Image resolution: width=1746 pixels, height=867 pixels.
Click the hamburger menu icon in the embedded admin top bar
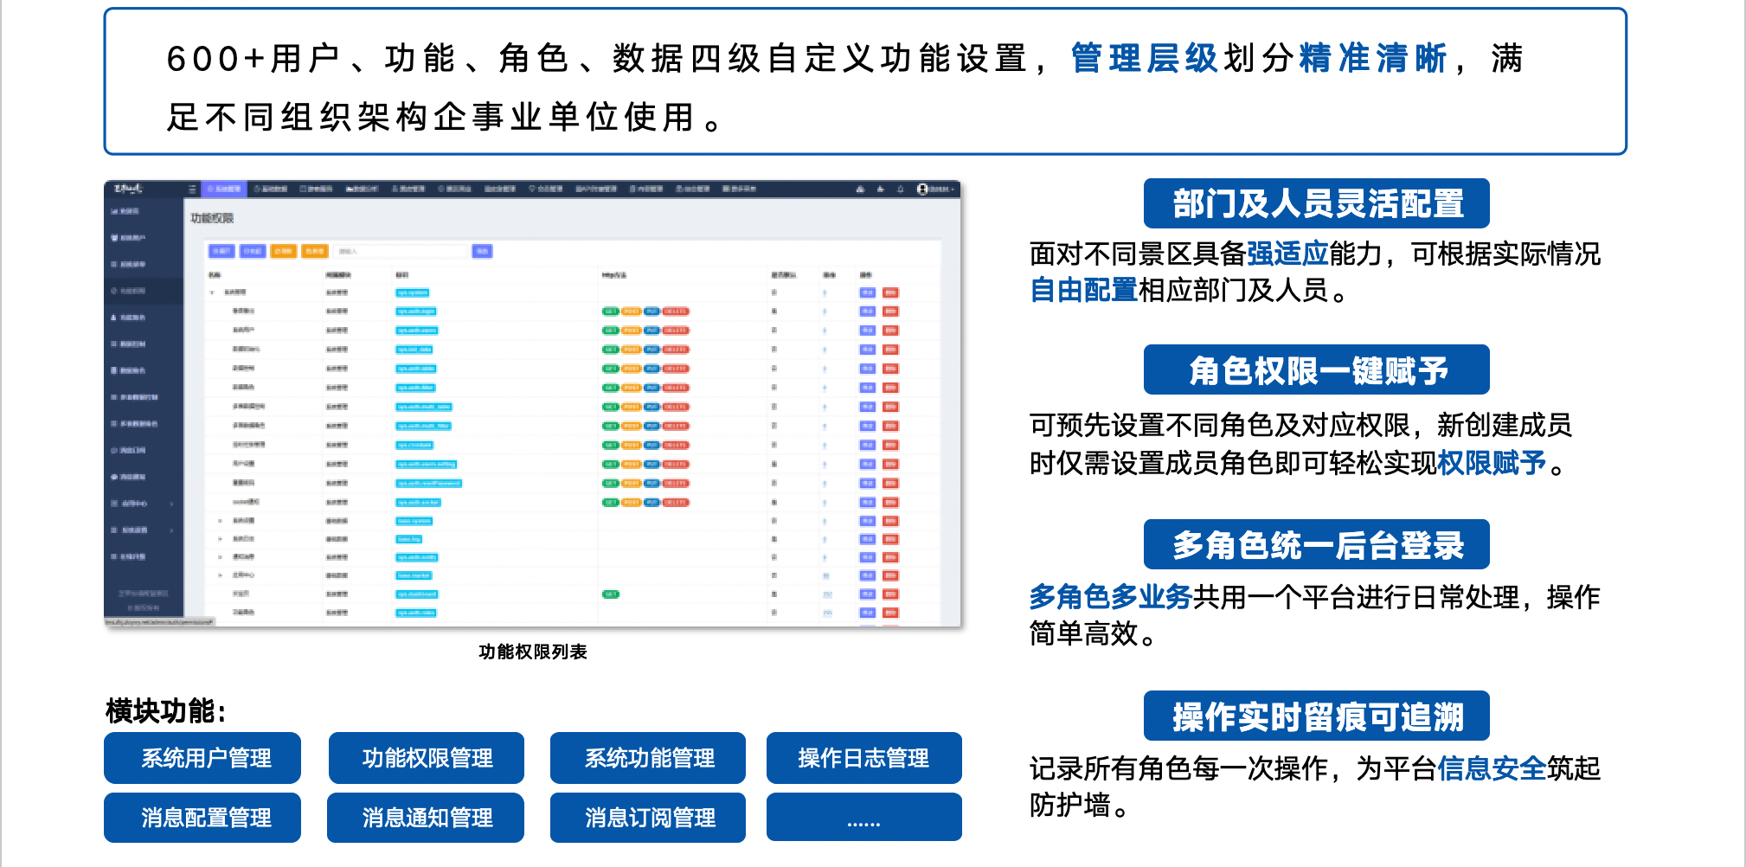(192, 189)
